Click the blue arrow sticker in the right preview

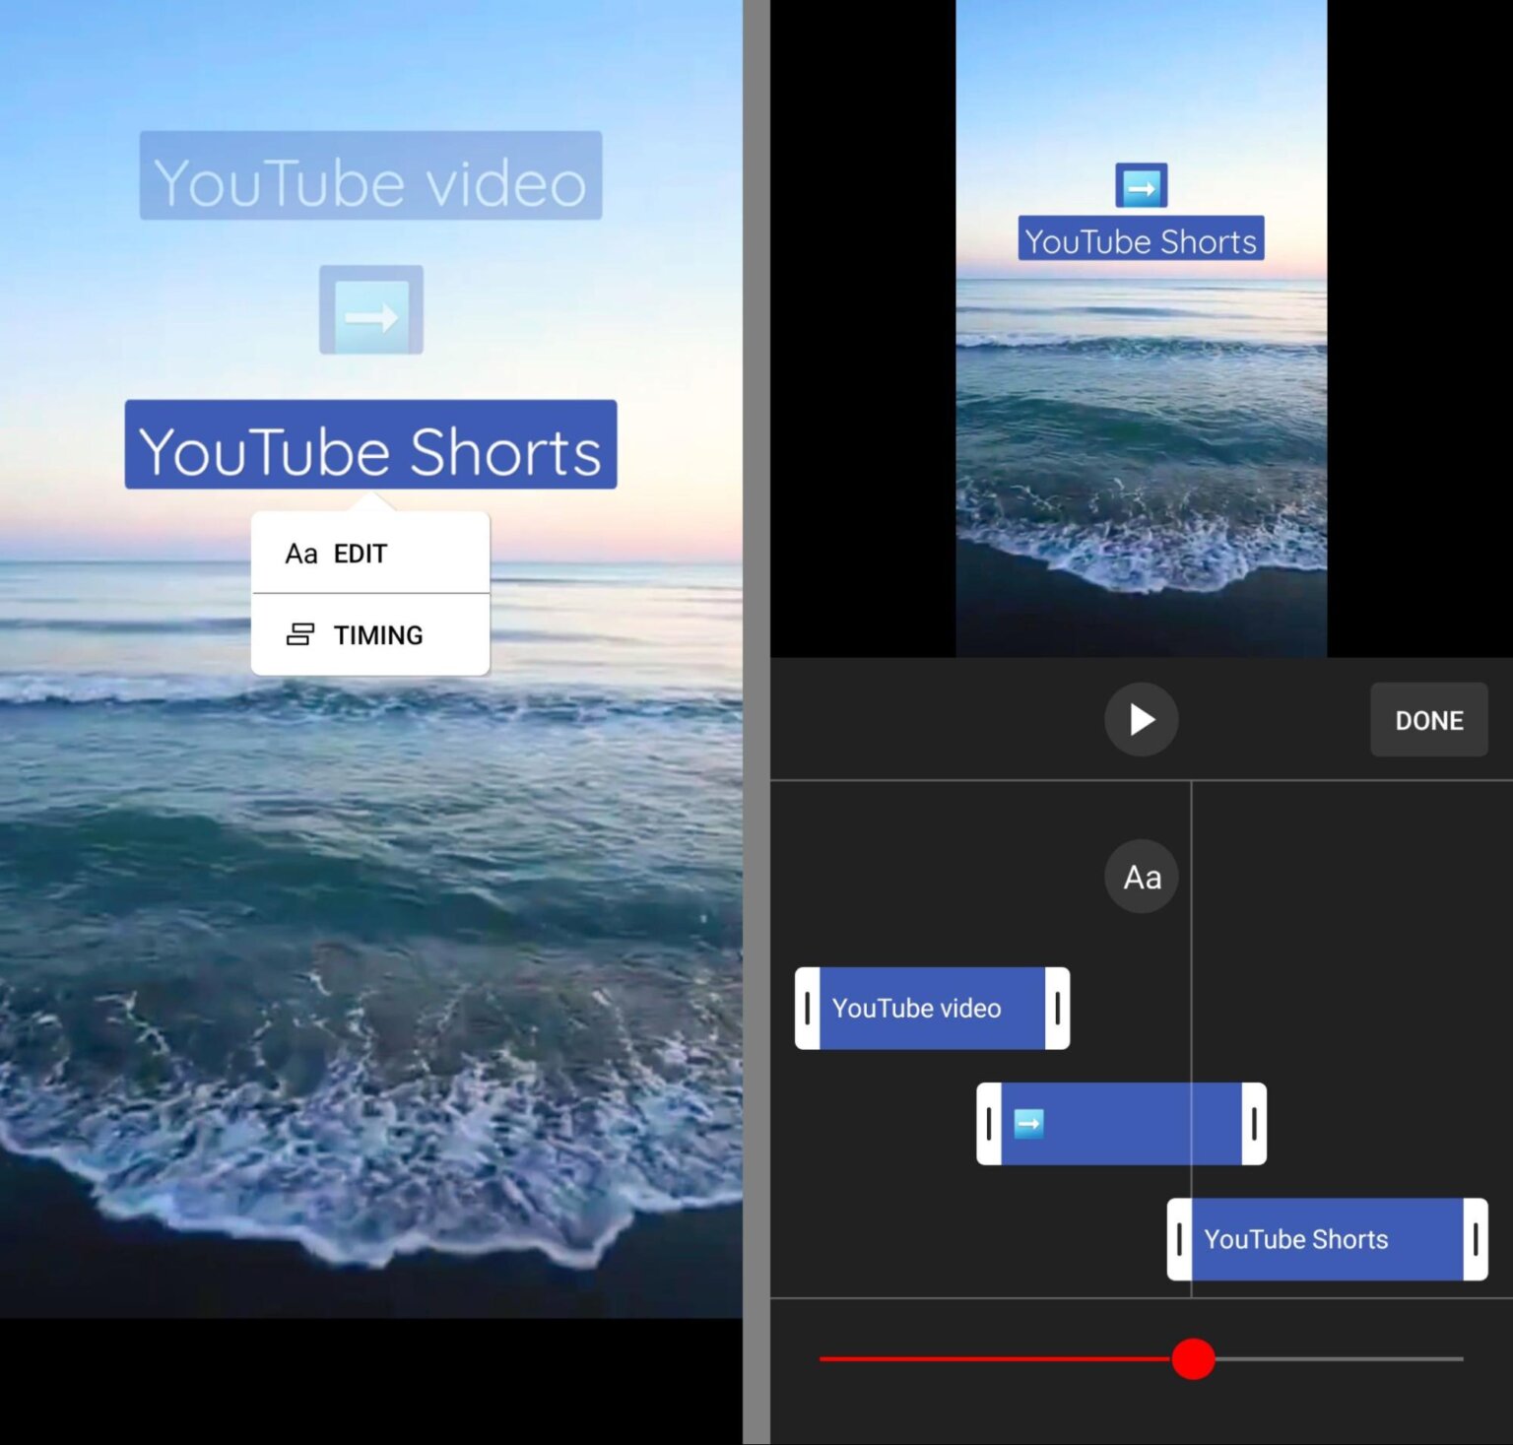point(1141,183)
